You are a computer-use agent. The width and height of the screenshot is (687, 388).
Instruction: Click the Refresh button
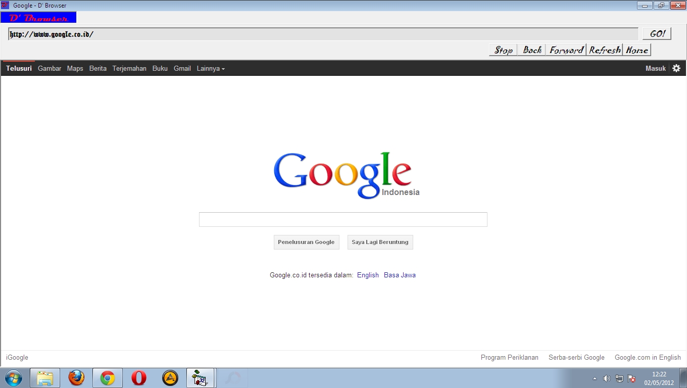click(x=605, y=50)
